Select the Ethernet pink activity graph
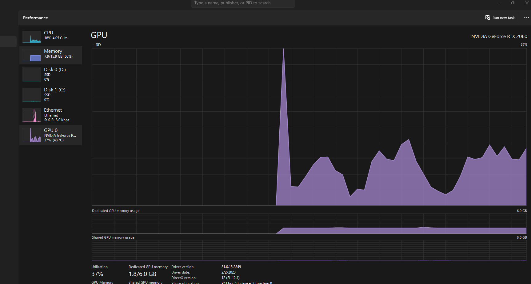 click(x=32, y=115)
